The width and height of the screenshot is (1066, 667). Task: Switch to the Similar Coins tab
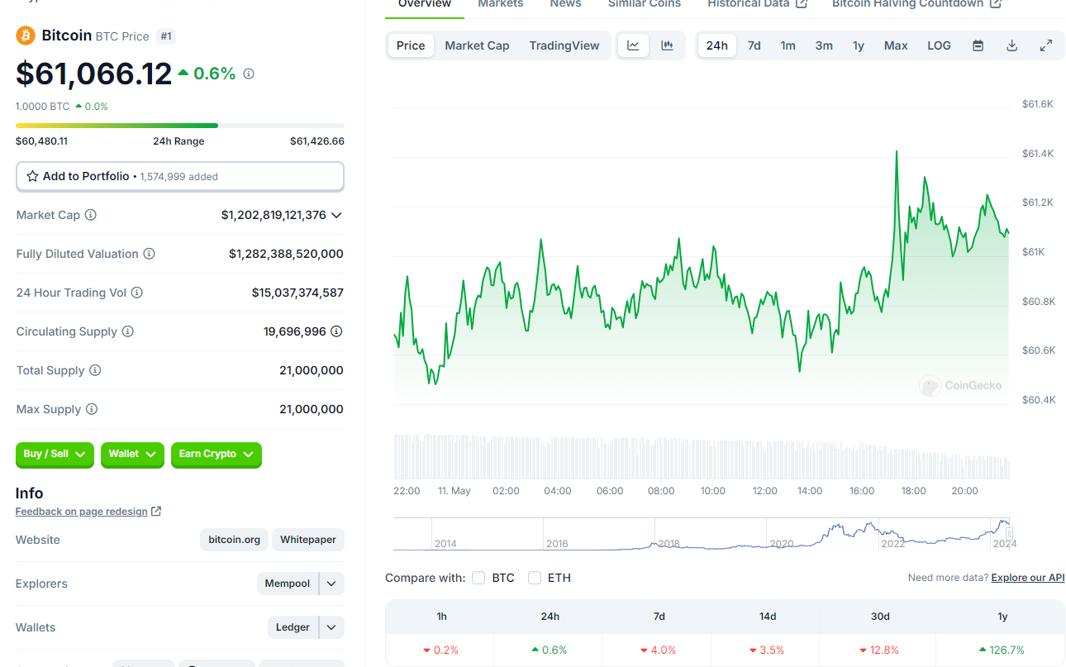[x=645, y=5]
